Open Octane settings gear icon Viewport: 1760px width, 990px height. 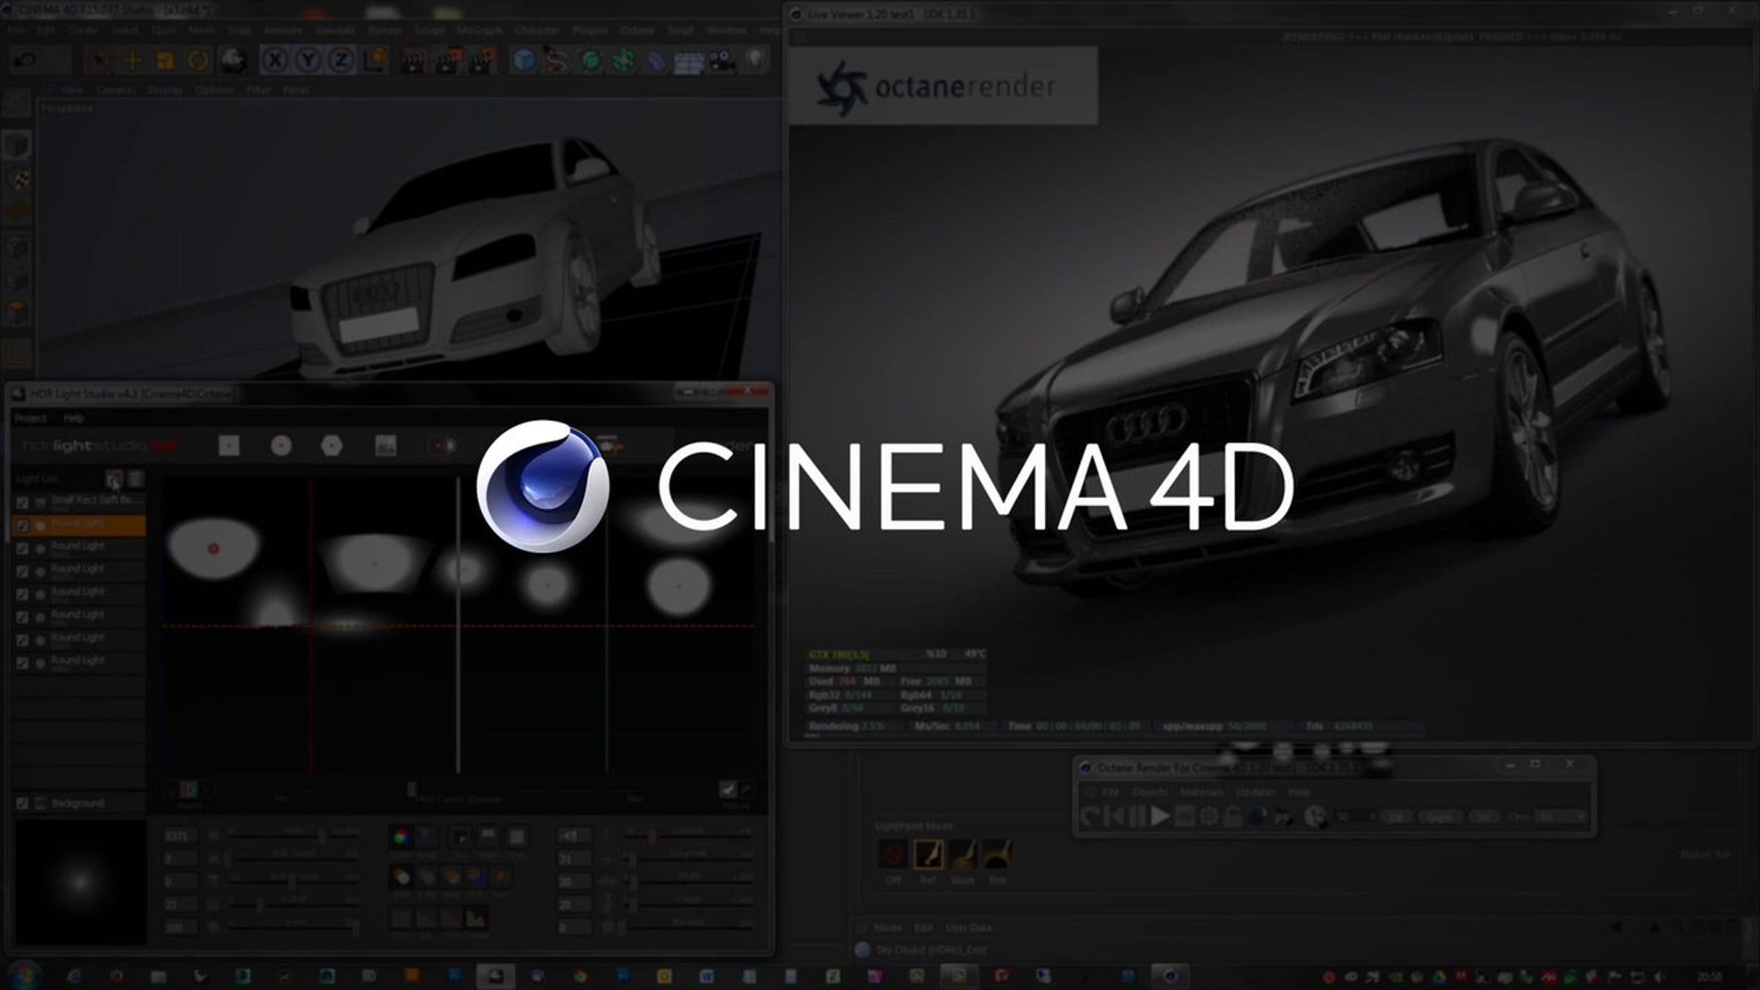(x=1209, y=815)
